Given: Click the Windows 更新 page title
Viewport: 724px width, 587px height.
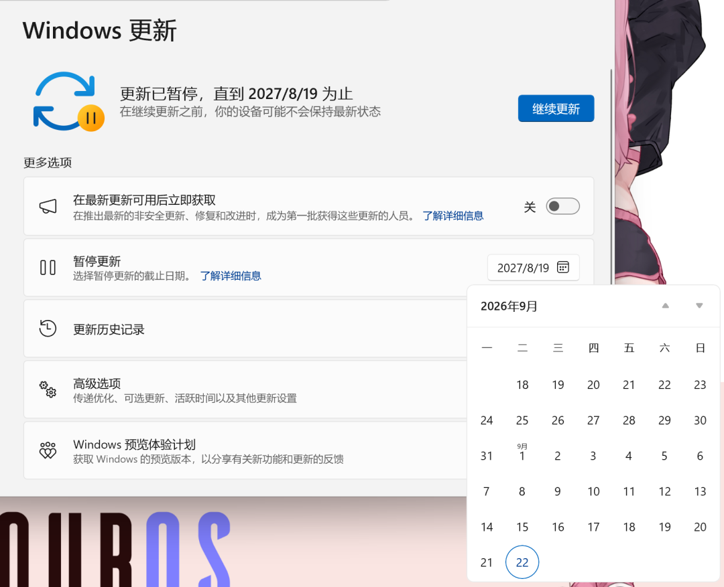Looking at the screenshot, I should point(100,30).
